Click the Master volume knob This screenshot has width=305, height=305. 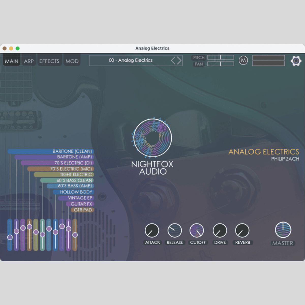(x=283, y=230)
